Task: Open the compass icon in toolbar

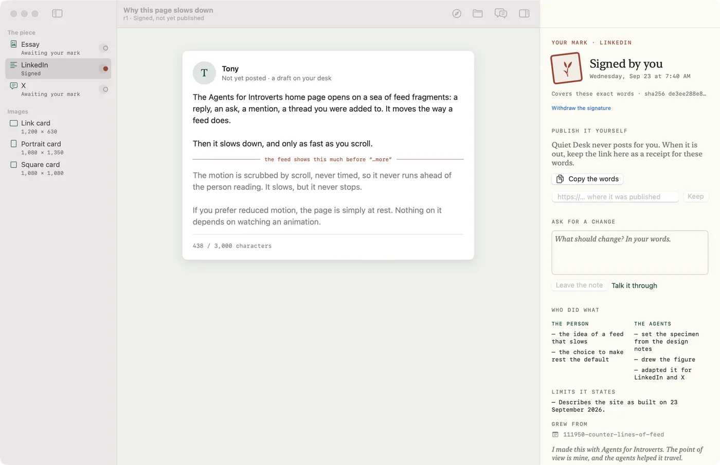Action: click(457, 14)
